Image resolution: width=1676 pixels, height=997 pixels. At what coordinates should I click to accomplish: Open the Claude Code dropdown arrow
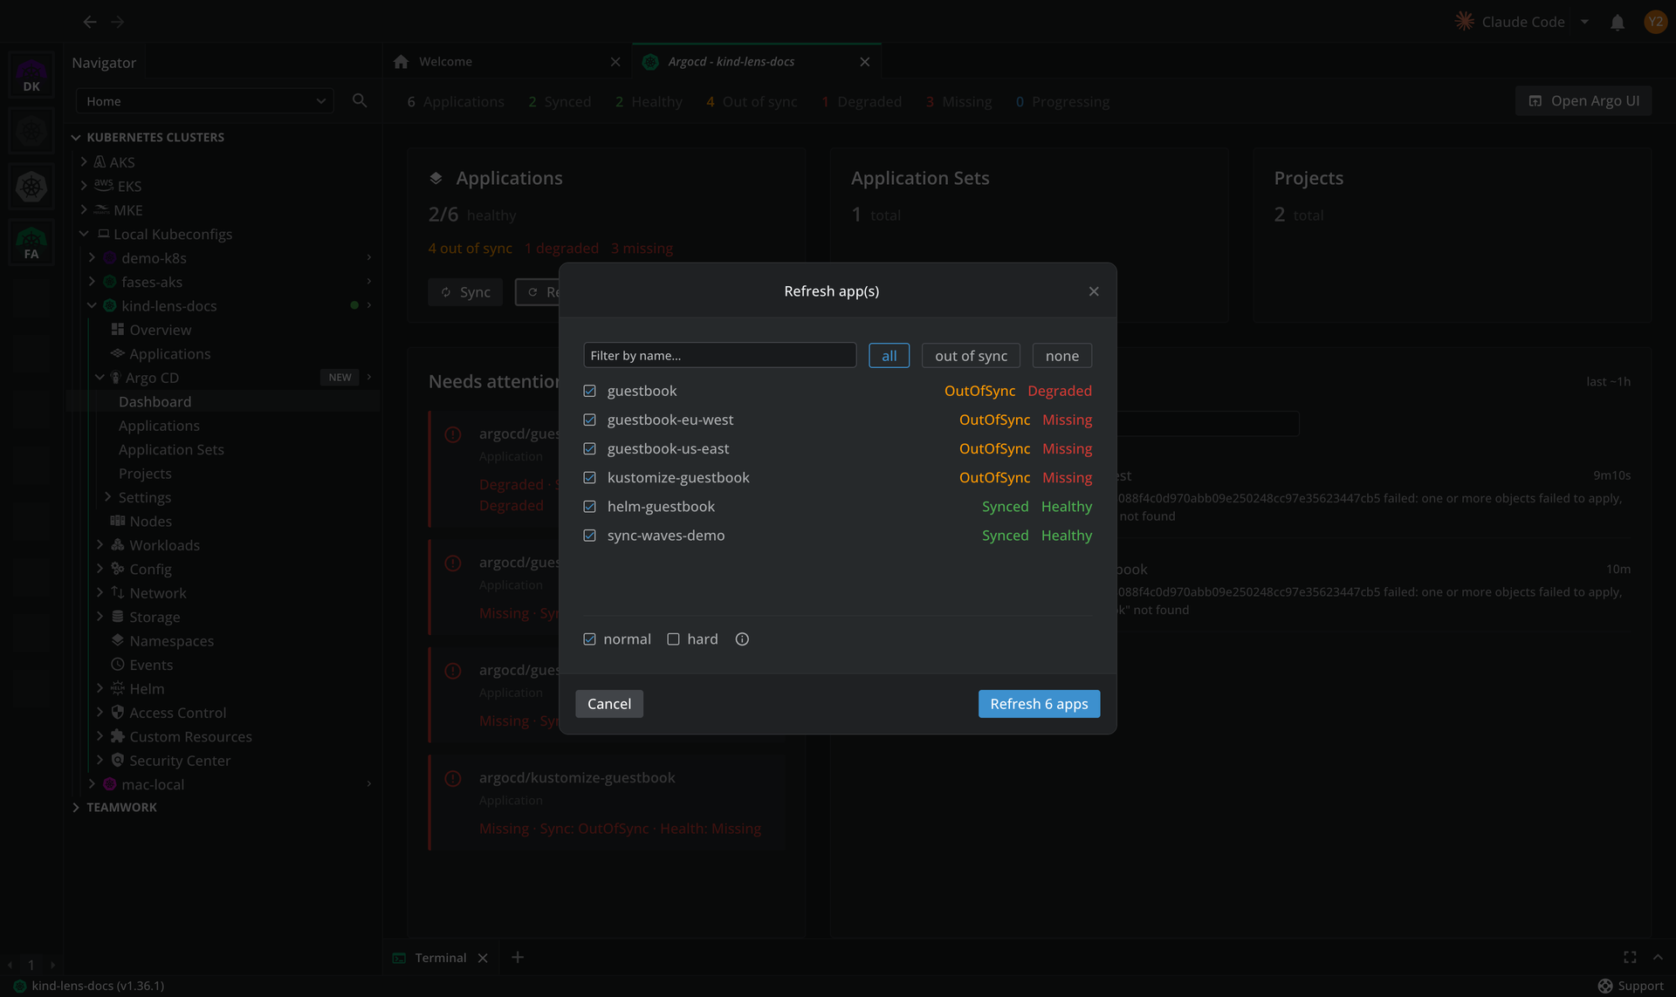pyautogui.click(x=1584, y=22)
